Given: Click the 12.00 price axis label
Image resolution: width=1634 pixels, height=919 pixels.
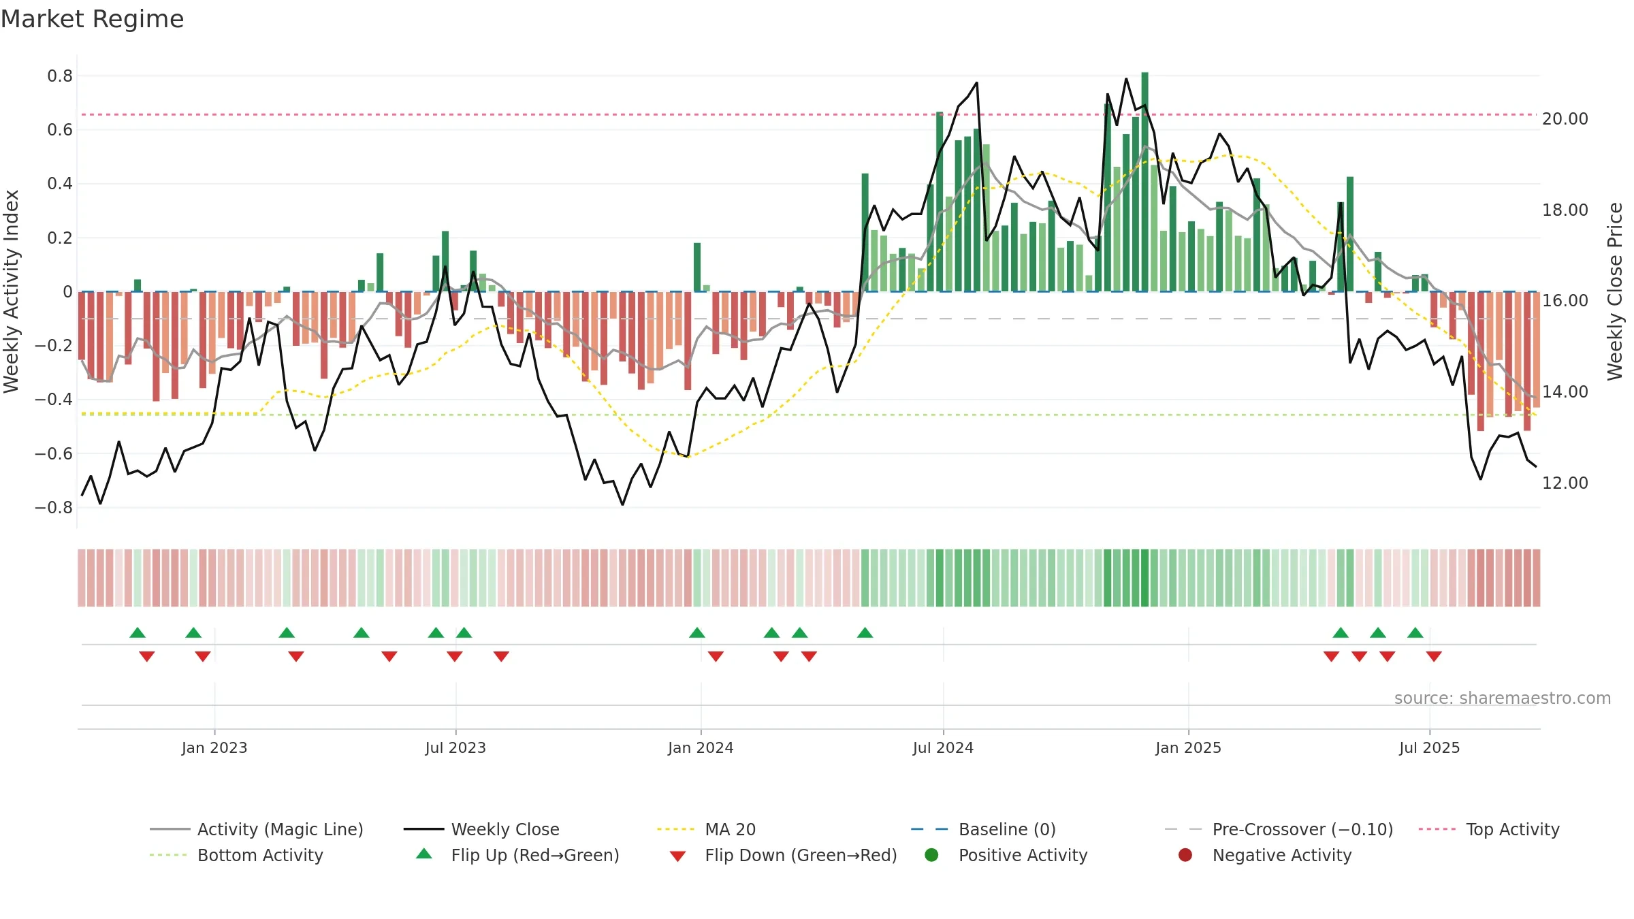Looking at the screenshot, I should [x=1565, y=483].
